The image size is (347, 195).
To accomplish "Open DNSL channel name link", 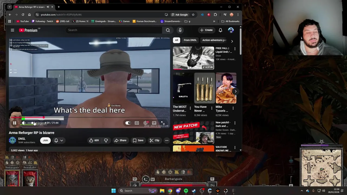I will pyautogui.click(x=22, y=139).
